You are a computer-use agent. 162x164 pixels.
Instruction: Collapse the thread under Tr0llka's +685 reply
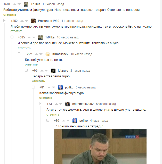point(12,37)
